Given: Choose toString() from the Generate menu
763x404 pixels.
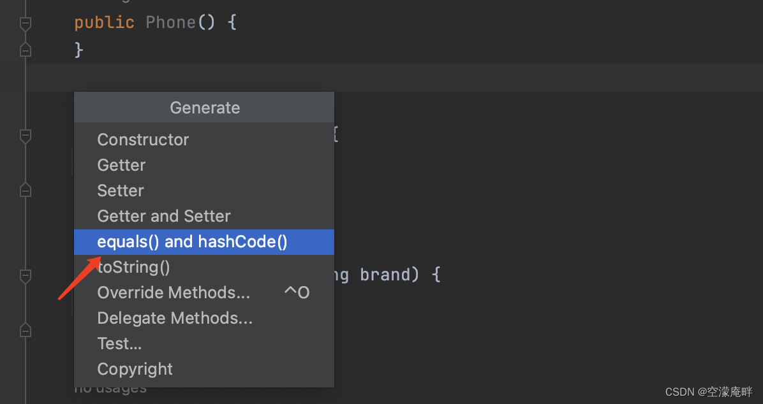Looking at the screenshot, I should pyautogui.click(x=133, y=267).
